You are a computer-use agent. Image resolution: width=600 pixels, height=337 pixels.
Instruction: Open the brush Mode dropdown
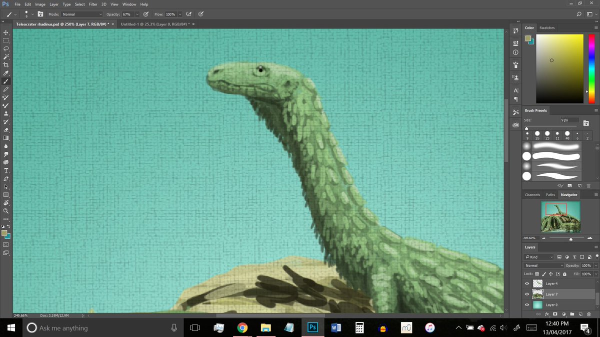[82, 14]
